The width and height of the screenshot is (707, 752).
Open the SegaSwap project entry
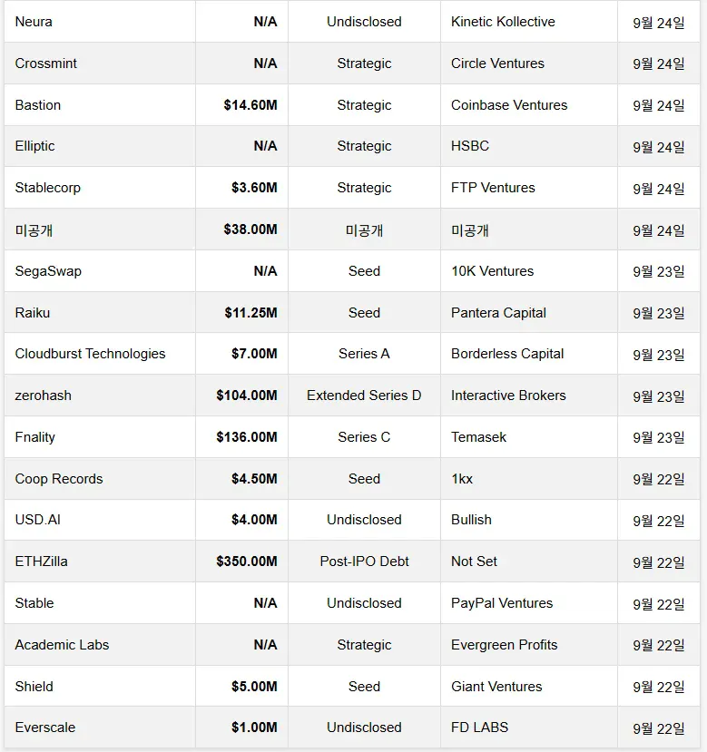coord(48,271)
